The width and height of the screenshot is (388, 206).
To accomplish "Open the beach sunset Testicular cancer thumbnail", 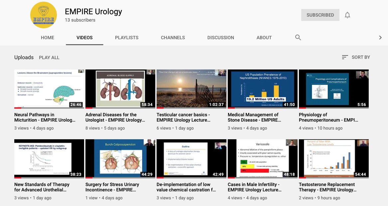I will coord(192,89).
